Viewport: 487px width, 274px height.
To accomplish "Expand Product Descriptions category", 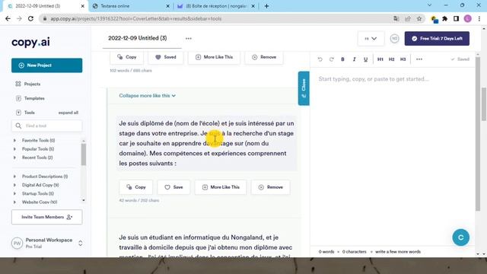I will [x=40, y=176].
